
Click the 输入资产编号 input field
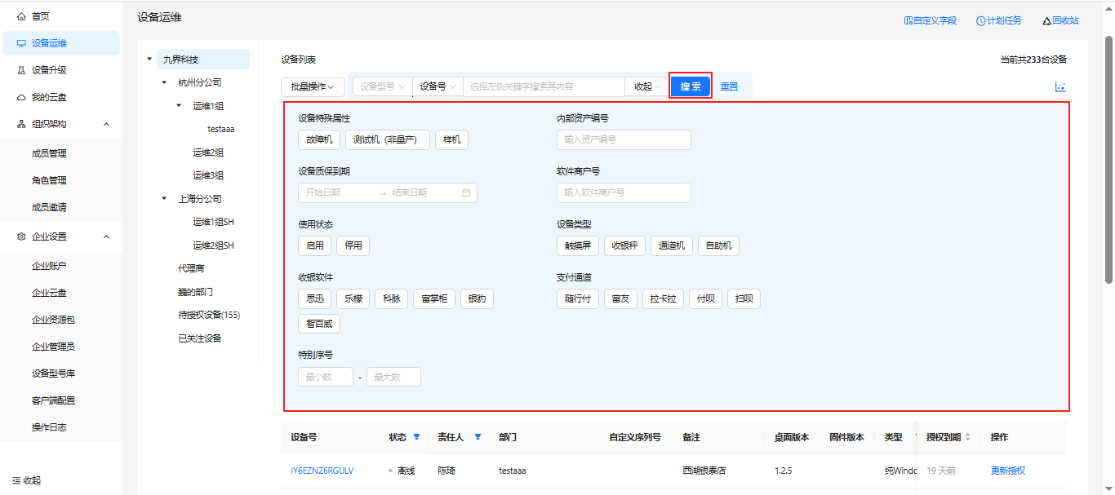[624, 139]
